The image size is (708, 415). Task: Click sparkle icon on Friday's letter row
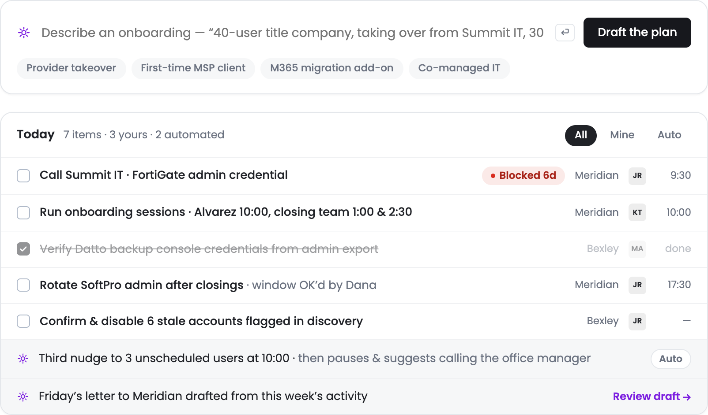(x=23, y=396)
